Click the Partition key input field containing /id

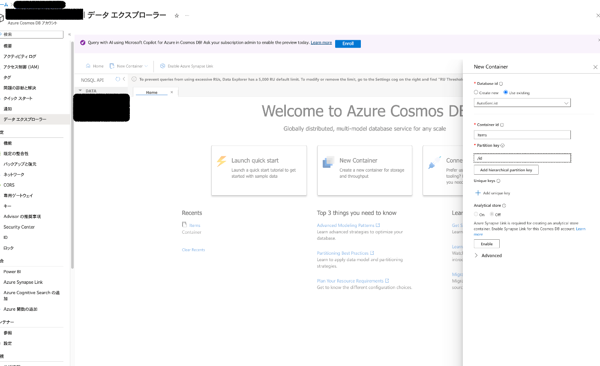(x=522, y=158)
